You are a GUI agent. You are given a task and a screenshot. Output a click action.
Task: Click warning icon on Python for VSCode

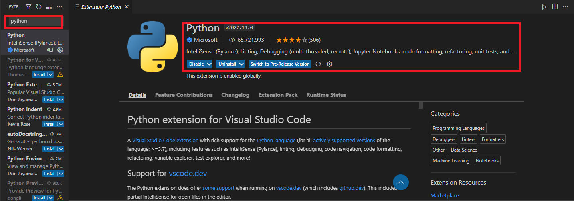(60, 74)
